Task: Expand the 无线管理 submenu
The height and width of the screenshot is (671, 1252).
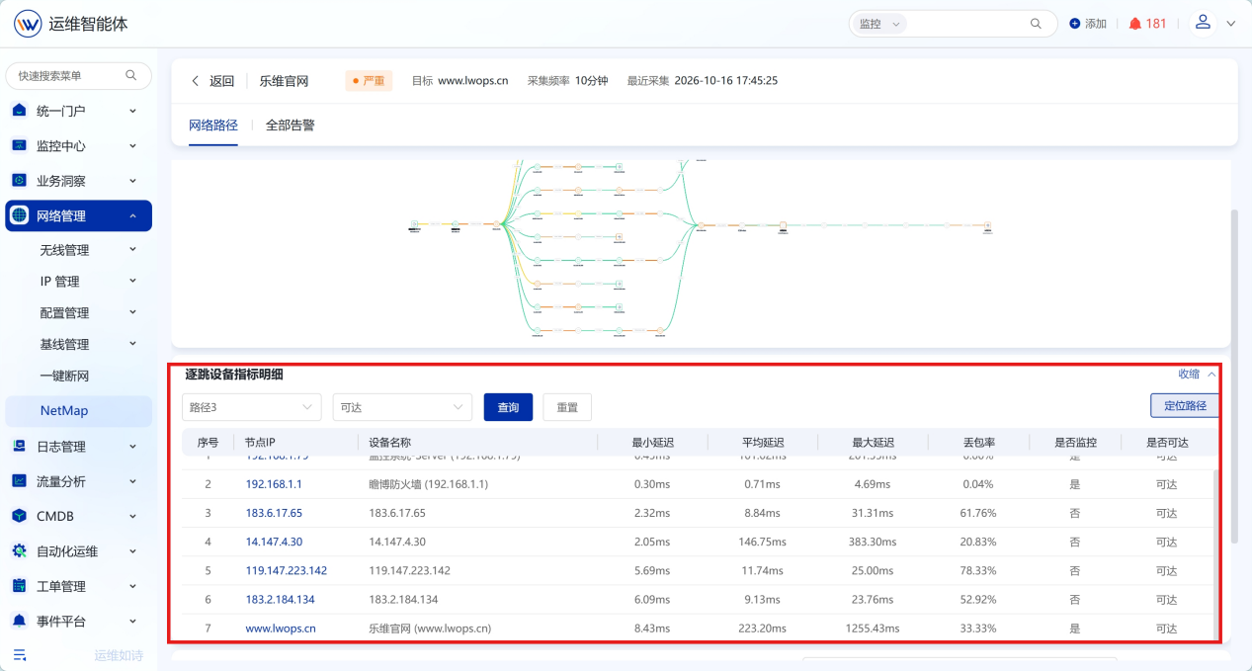Action: click(x=132, y=250)
